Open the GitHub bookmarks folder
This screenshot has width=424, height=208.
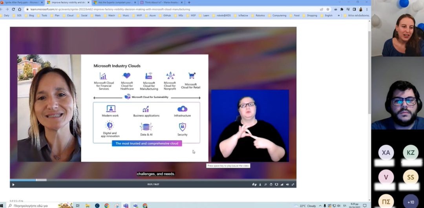tap(165, 15)
